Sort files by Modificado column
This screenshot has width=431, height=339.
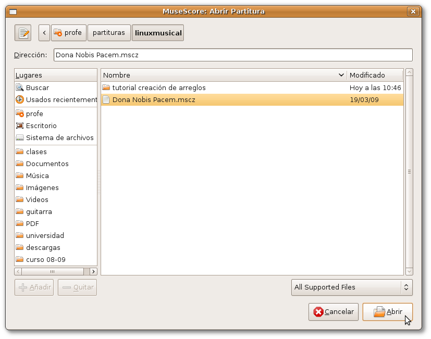click(375, 76)
